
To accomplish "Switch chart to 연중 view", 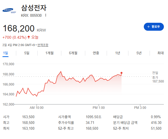I will click(x=96, y=53).
